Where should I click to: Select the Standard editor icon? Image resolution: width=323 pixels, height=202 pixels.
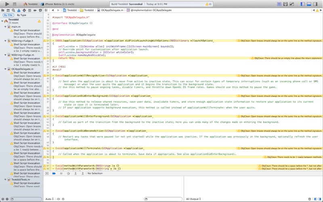point(279,4)
